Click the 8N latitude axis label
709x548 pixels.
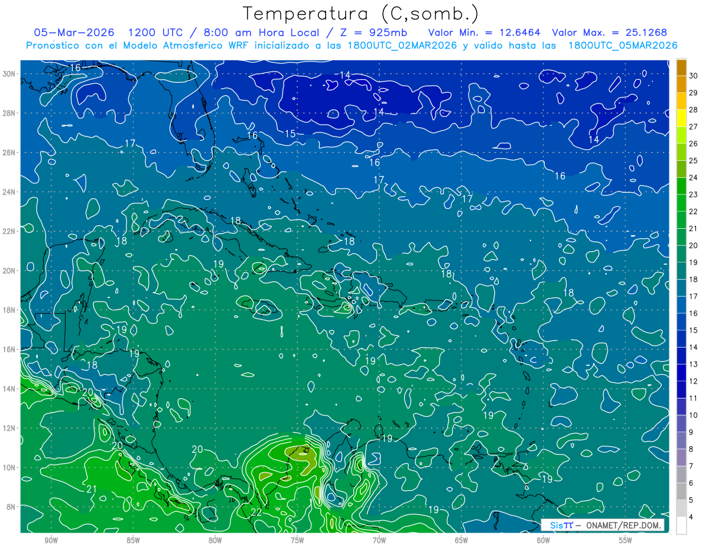[x=10, y=507]
